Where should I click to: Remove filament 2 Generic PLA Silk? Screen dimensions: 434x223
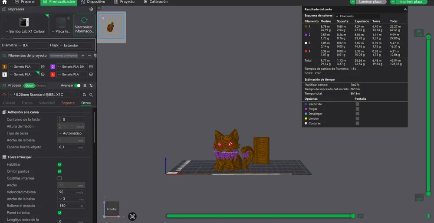91,67
